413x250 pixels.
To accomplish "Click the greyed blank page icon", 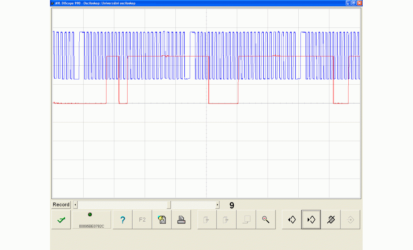I will (x=246, y=220).
